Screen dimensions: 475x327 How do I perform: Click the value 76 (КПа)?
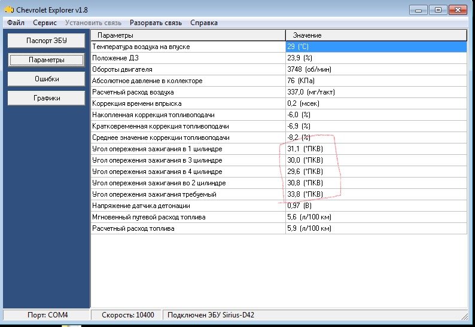[x=301, y=81]
